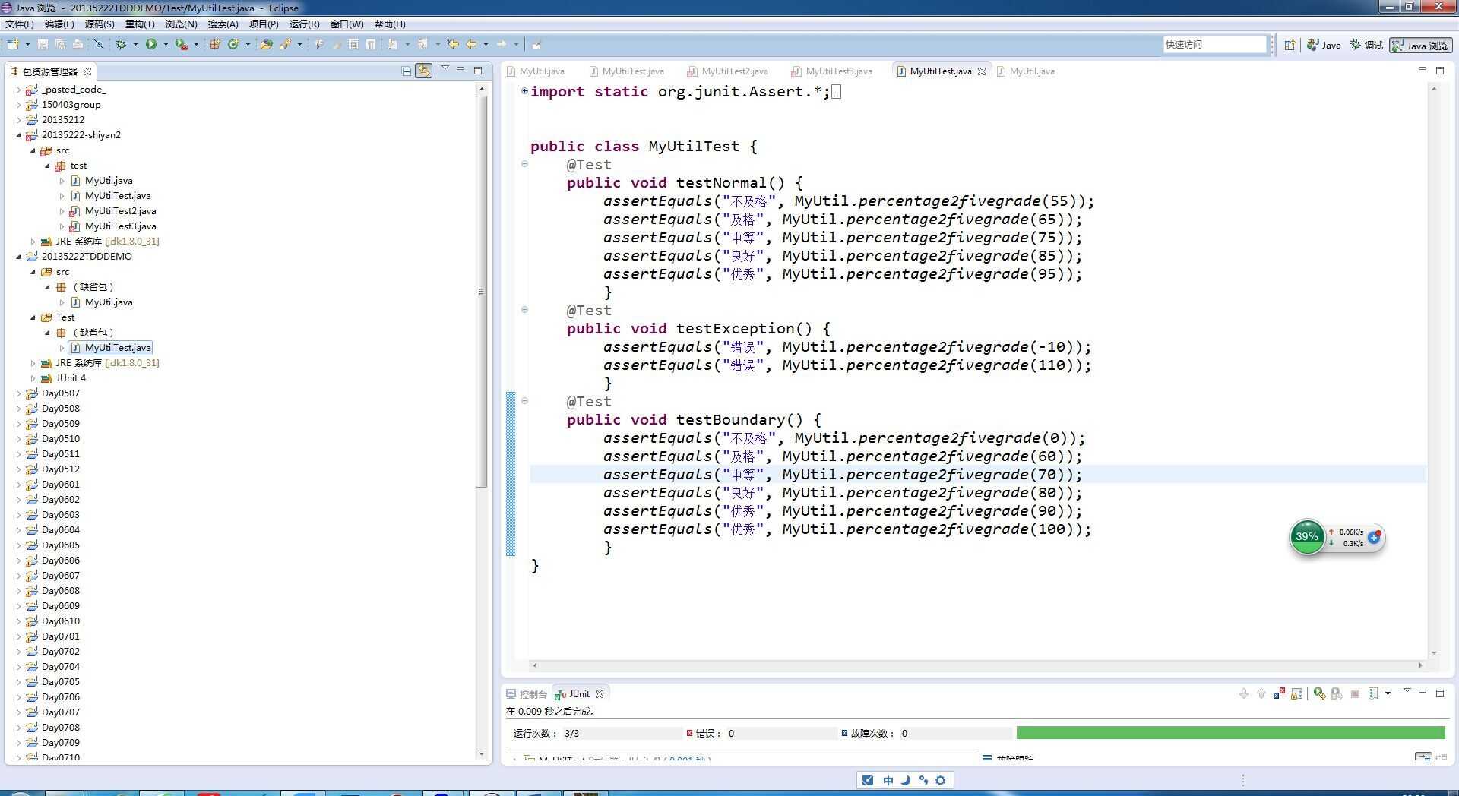Select MyUtil.java under TDDDEMO src
1459x796 pixels.
(101, 302)
